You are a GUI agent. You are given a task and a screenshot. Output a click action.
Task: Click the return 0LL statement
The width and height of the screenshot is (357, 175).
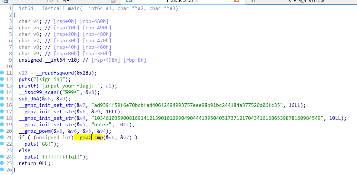click(35, 163)
